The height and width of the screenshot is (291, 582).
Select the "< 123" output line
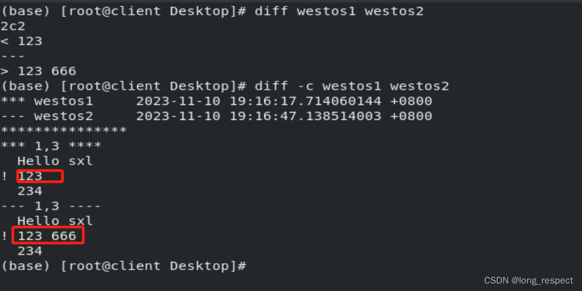click(x=21, y=41)
